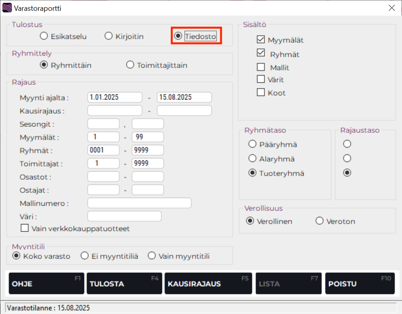
Task: Select Pääryhmä group level
Action: pos(253,144)
